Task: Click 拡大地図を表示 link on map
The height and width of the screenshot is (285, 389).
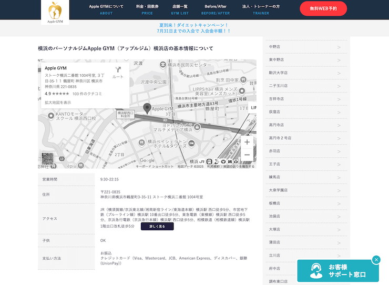Action: 58,103
